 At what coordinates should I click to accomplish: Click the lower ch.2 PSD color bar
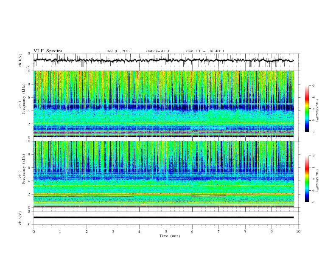click(x=307, y=179)
